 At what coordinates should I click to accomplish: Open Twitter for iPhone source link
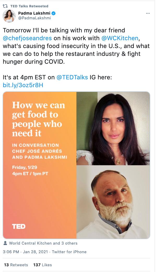pyautogui.click(x=69, y=252)
